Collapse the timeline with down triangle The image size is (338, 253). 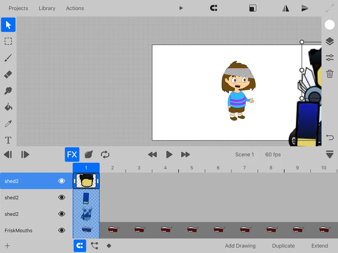pyautogui.click(x=330, y=154)
